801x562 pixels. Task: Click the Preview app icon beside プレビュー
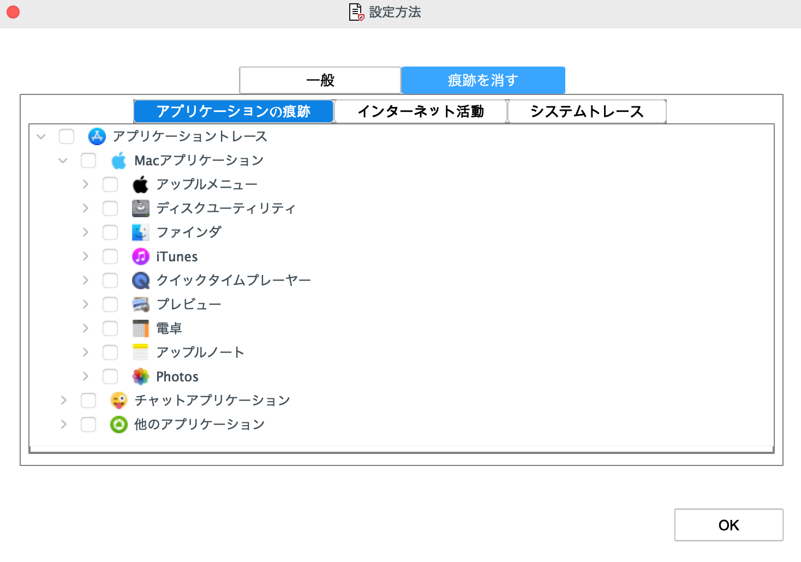point(141,304)
